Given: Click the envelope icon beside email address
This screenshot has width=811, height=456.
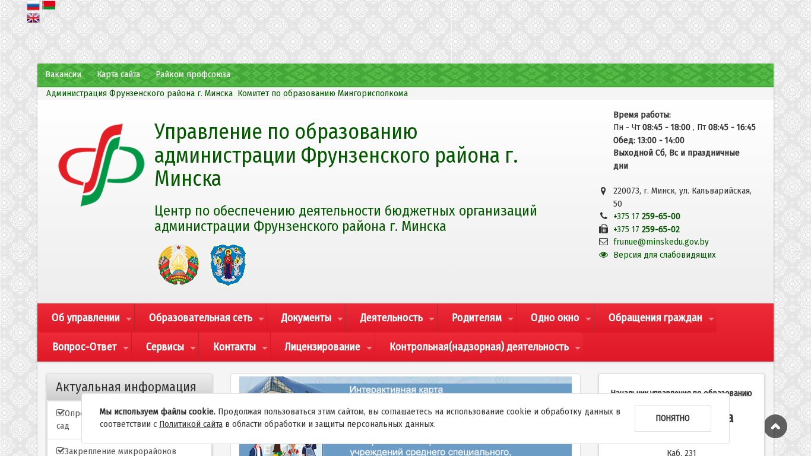Looking at the screenshot, I should click(x=603, y=242).
